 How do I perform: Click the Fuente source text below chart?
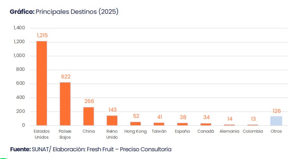91,149
